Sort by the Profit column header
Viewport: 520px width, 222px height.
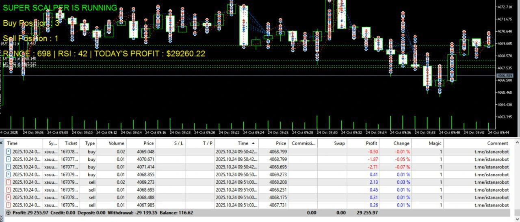(x=364, y=143)
